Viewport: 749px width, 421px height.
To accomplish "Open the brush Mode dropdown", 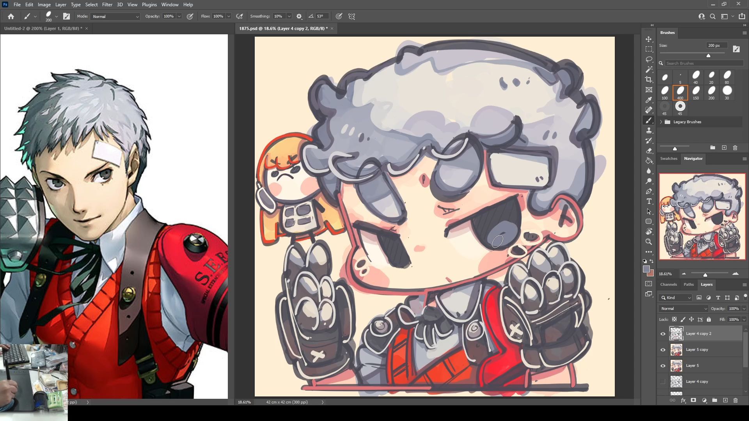I will click(115, 16).
